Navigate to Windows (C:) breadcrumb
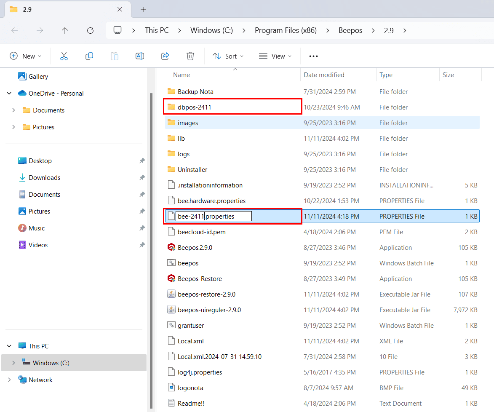Image resolution: width=494 pixels, height=412 pixels. 211,30
